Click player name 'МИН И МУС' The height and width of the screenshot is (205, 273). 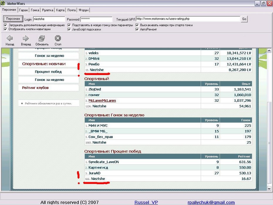pos(98,126)
